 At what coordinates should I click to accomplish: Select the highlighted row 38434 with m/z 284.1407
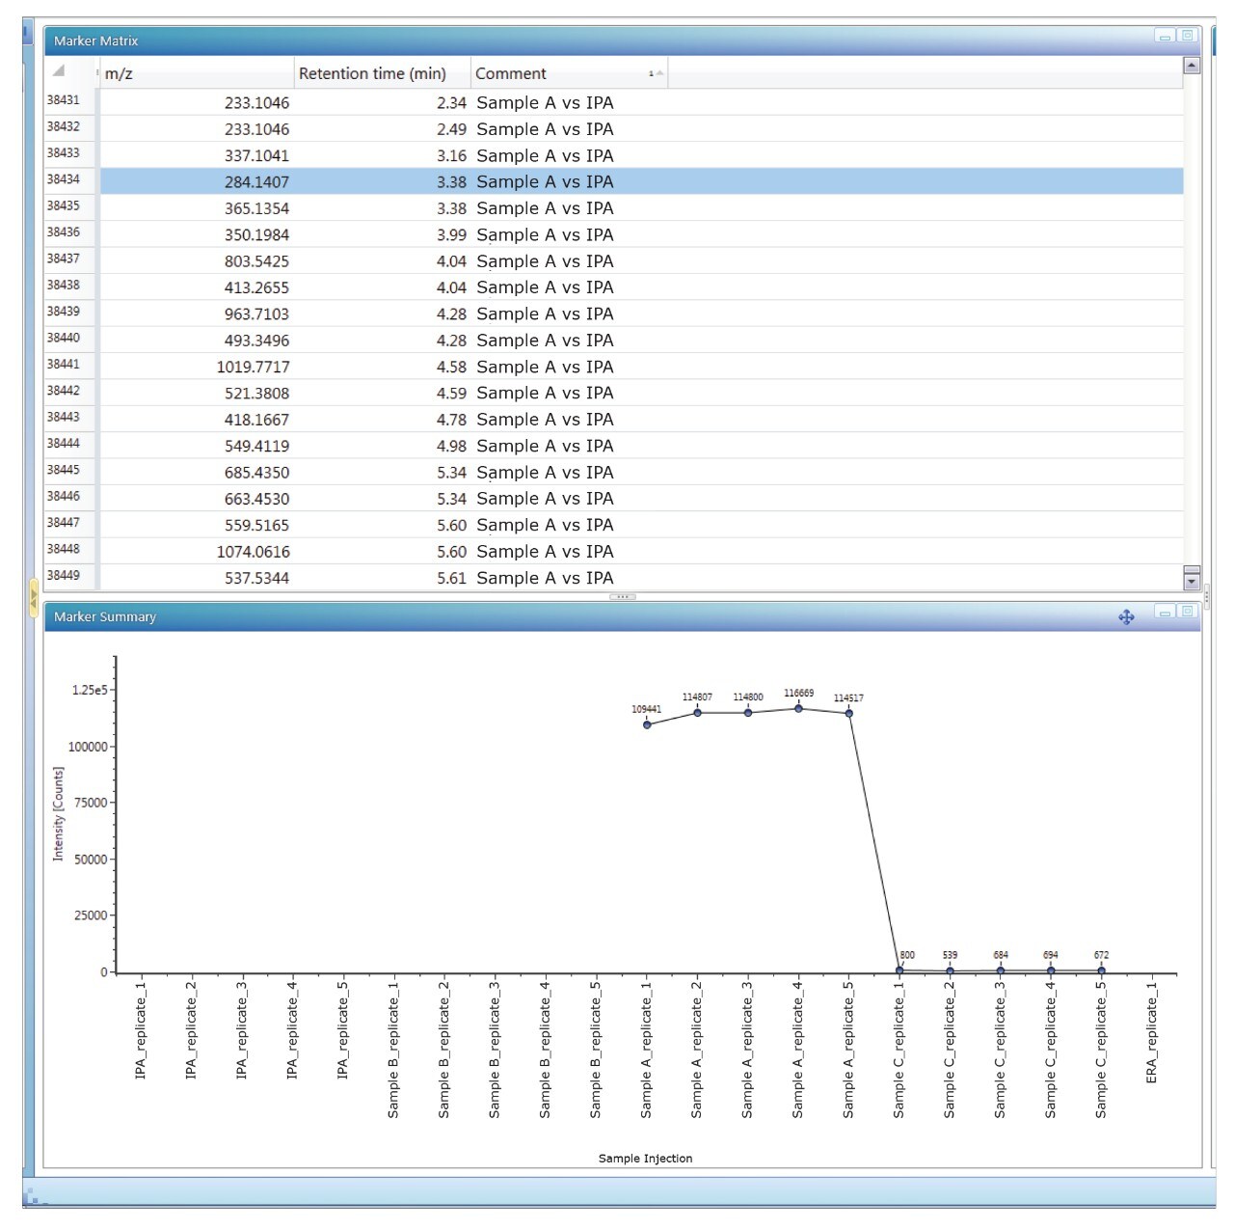386,181
